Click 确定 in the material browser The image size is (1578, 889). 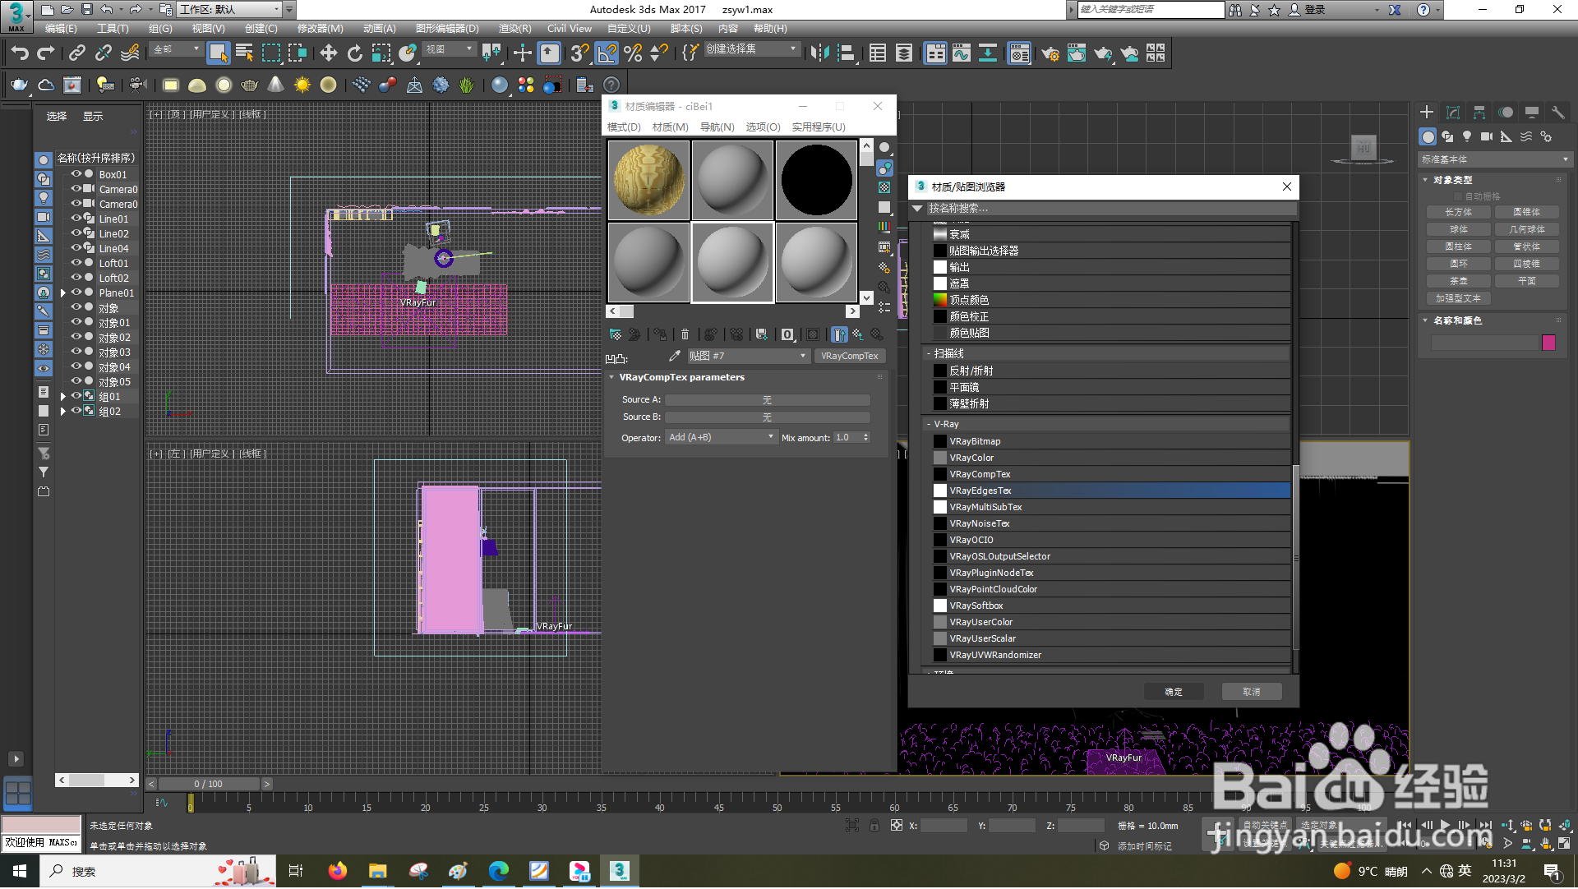[x=1174, y=692]
